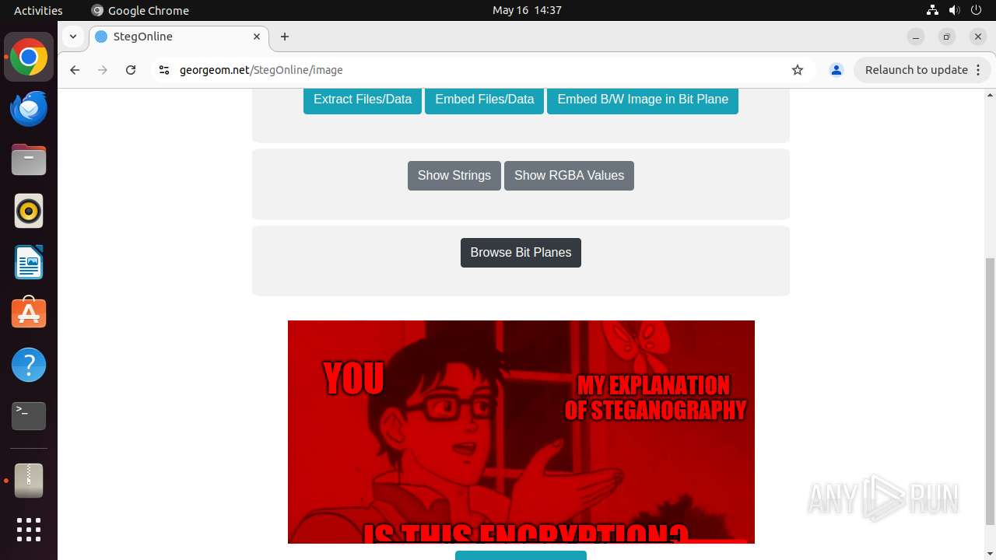Click Embed B/W Image in Bit Plane

[643, 100]
